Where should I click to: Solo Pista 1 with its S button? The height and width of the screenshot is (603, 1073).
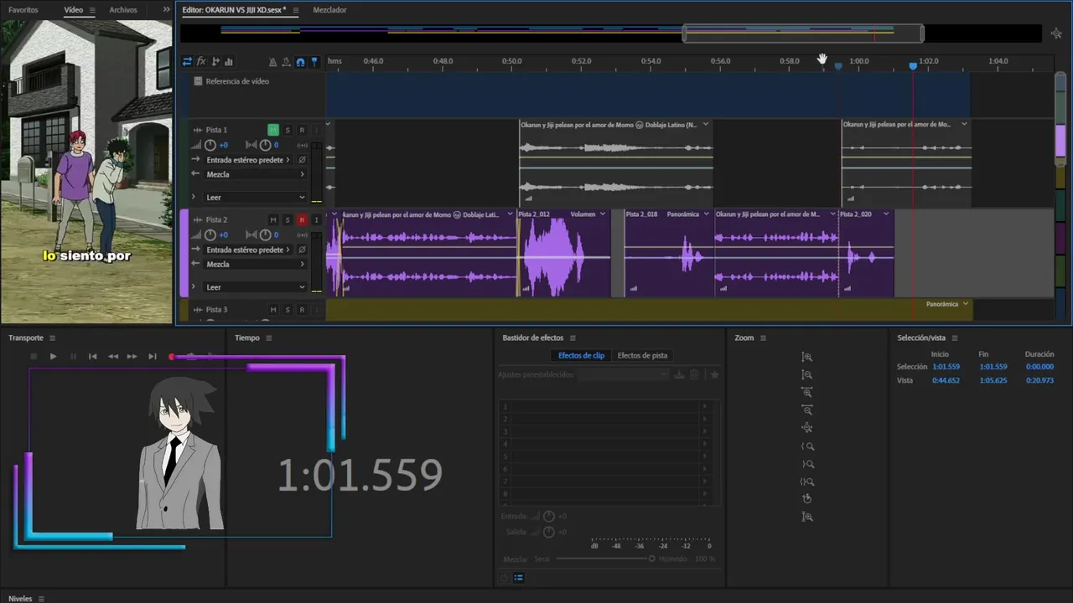tap(288, 130)
